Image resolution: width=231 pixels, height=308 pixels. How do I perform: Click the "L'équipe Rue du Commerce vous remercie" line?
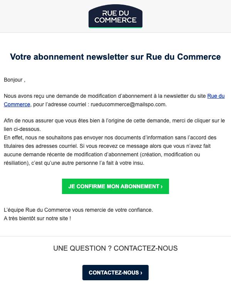click(x=79, y=210)
